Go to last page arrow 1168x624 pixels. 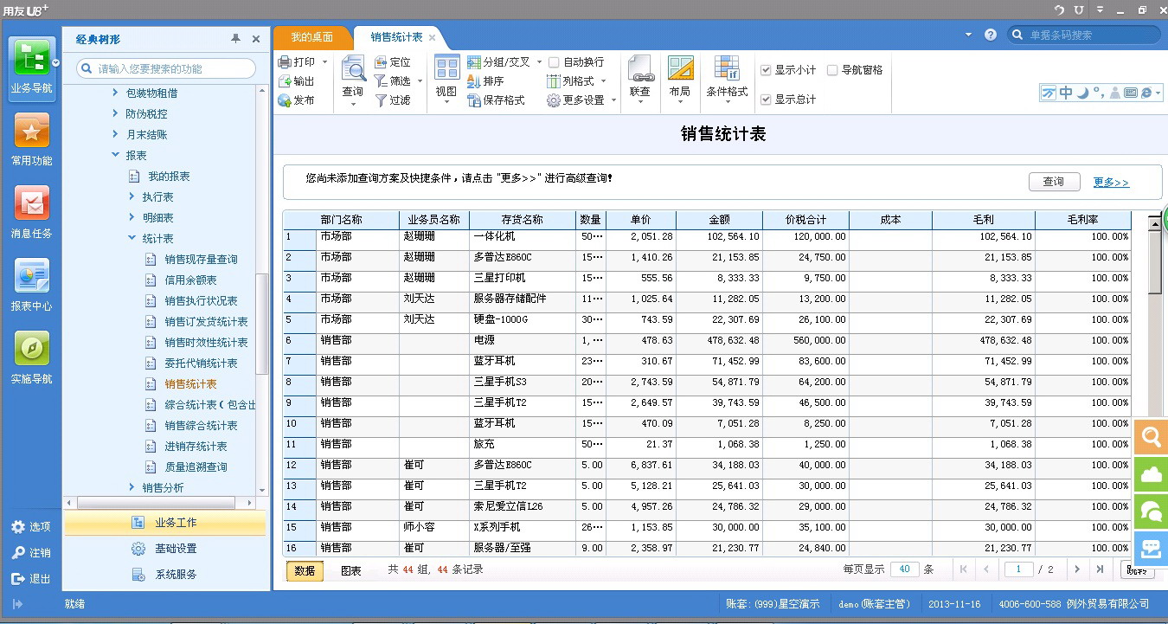tap(1100, 569)
